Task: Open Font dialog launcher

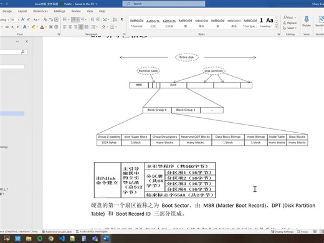Action: (x=59, y=34)
